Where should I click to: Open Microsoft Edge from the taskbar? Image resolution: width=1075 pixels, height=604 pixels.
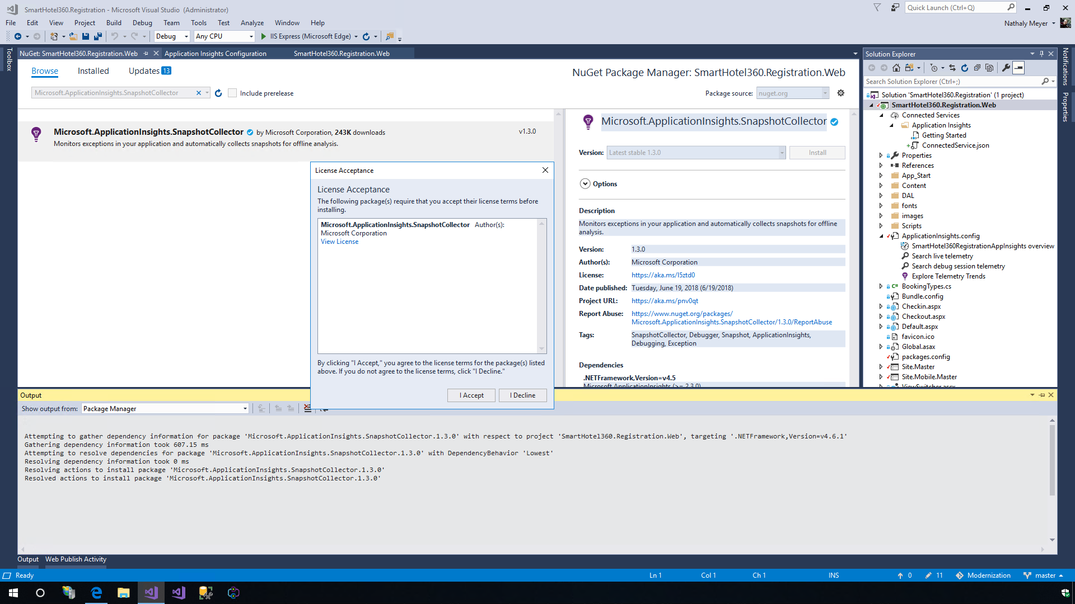pos(96,593)
